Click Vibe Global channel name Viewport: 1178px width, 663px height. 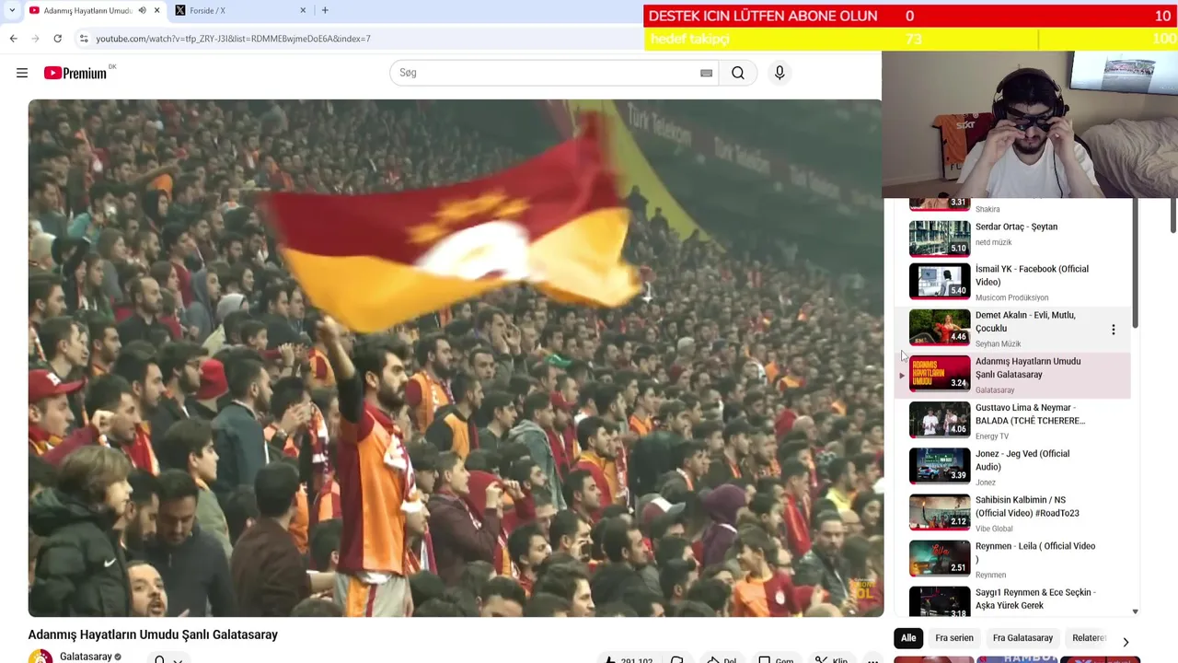tap(994, 529)
